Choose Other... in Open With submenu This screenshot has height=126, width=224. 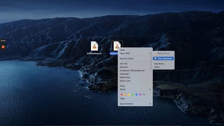(x=163, y=67)
